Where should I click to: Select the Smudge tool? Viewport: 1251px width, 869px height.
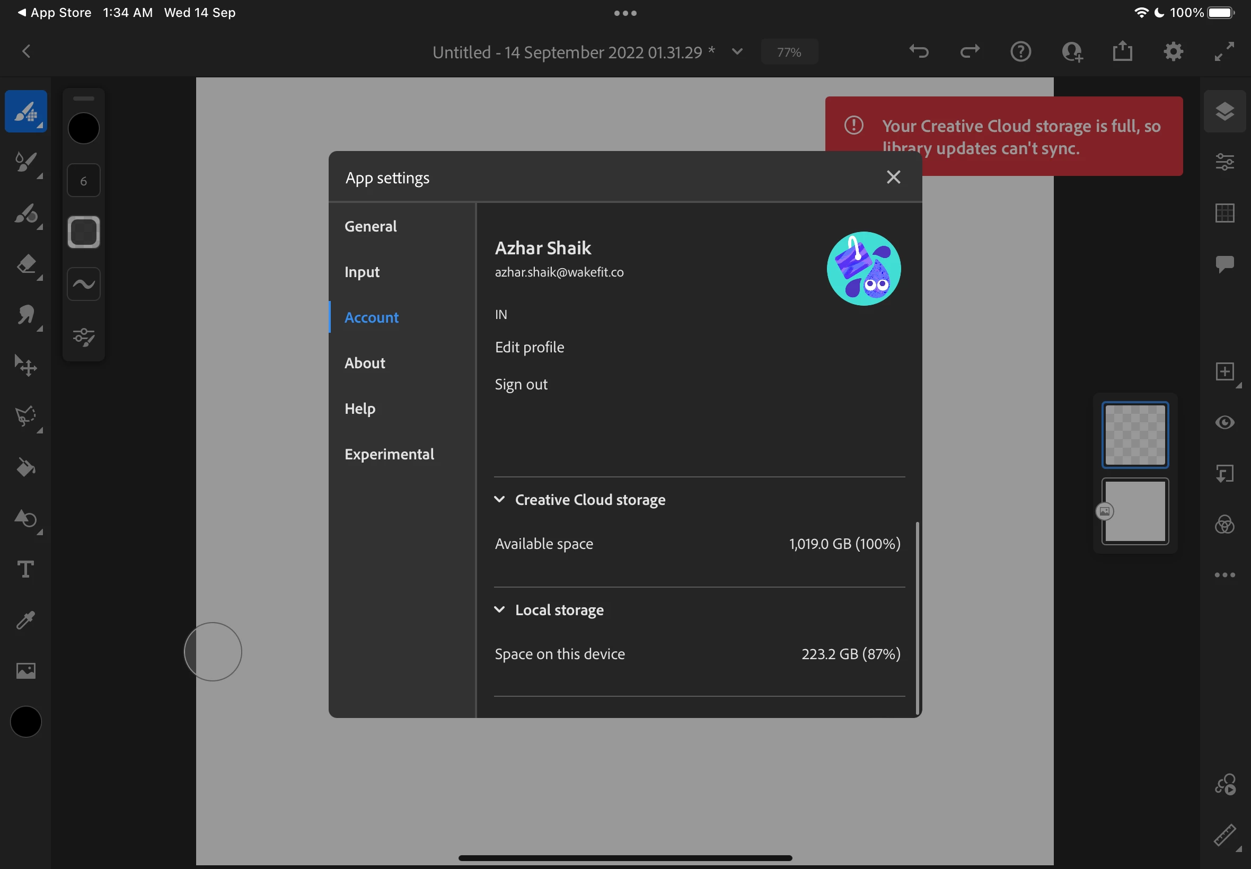pos(25,315)
